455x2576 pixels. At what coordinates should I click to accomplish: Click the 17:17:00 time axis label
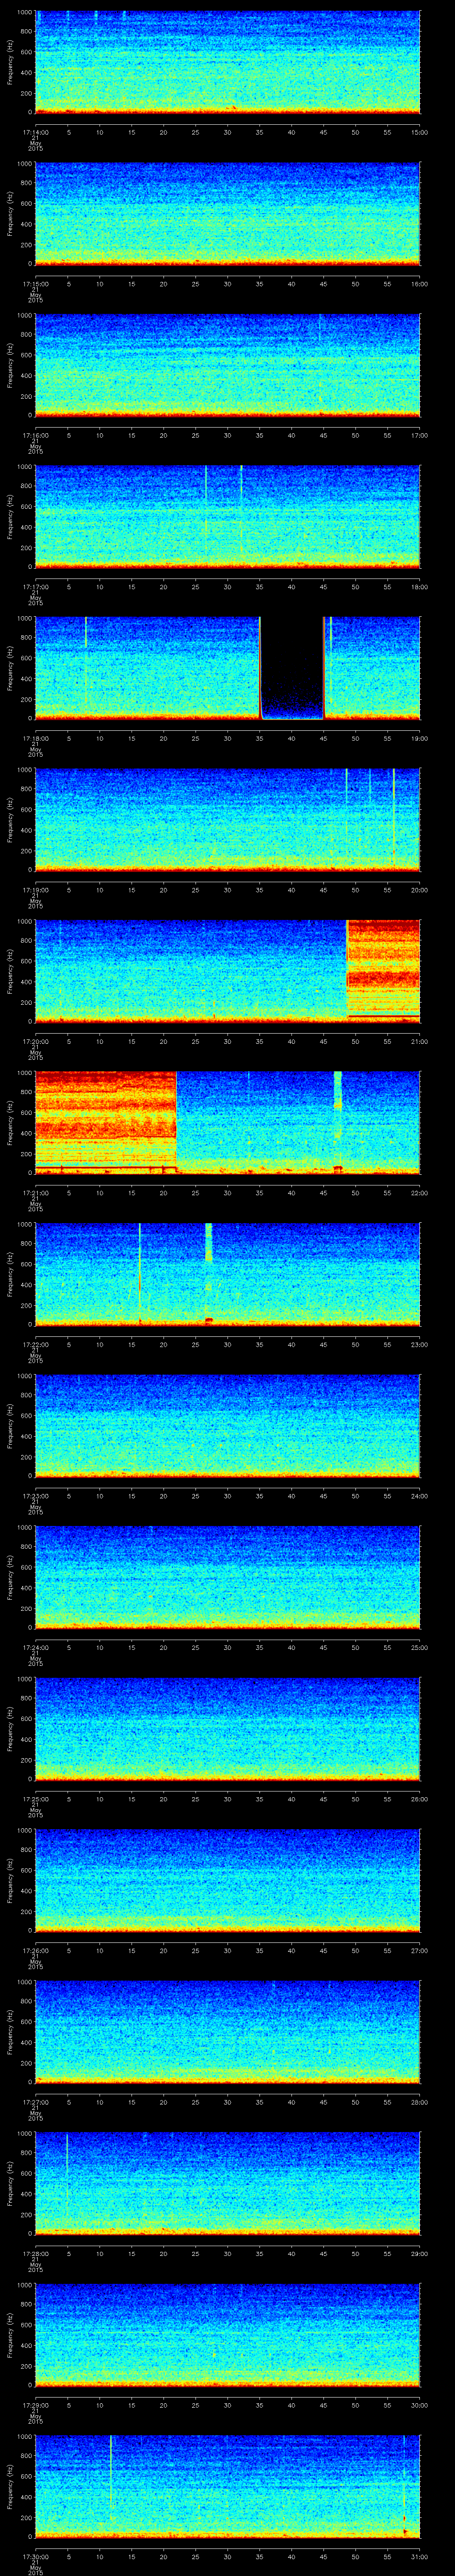click(35, 587)
